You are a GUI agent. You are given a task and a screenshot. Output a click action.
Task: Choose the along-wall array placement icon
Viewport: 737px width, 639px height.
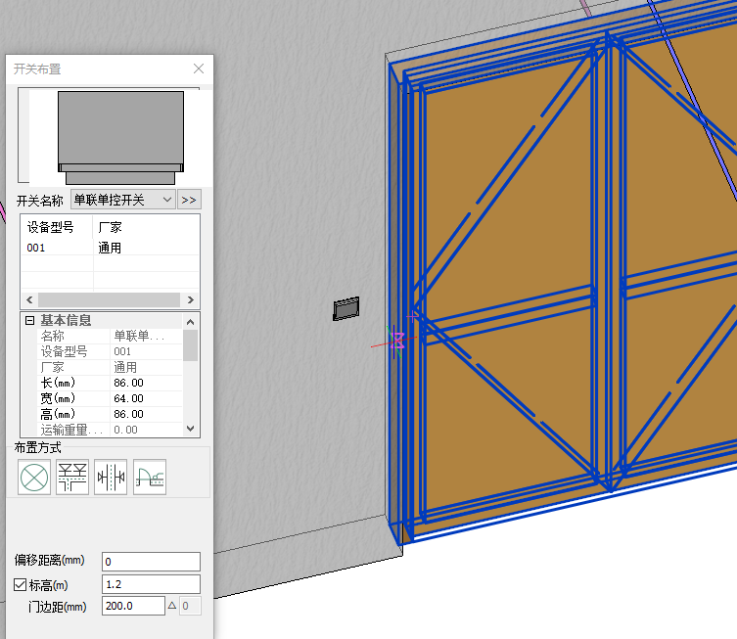click(x=72, y=478)
